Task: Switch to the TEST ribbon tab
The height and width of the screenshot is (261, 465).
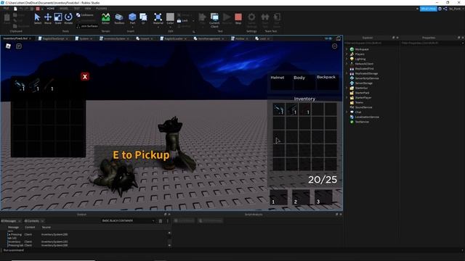Action: click(x=76, y=9)
